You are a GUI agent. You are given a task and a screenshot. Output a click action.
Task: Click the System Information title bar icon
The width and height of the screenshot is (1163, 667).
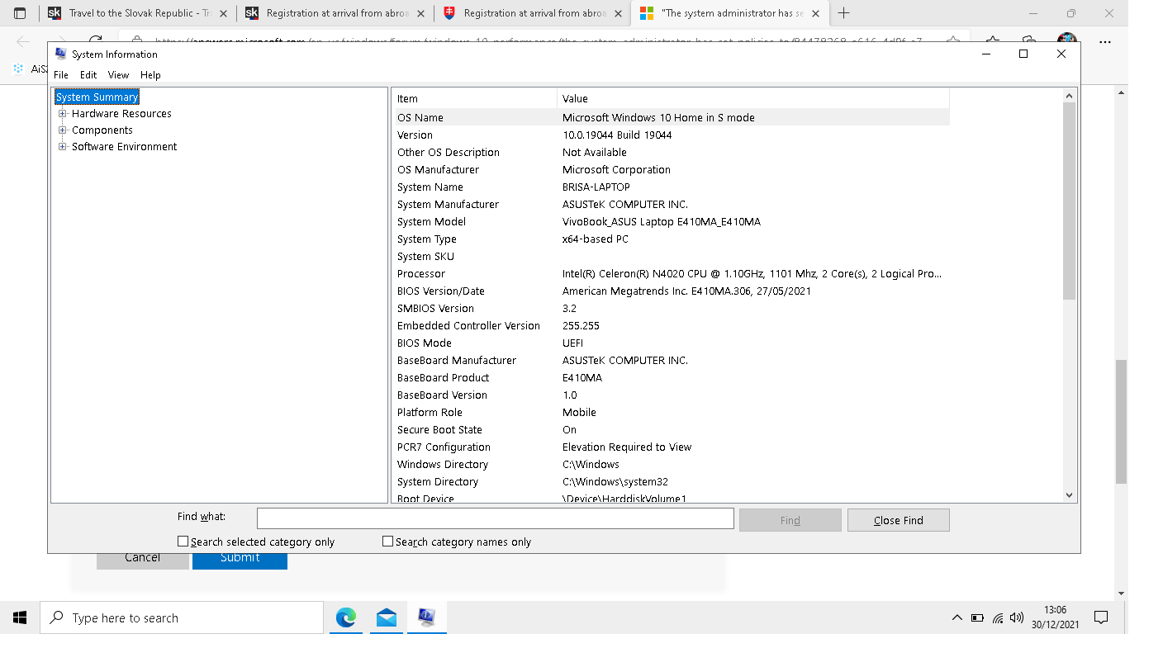(60, 54)
